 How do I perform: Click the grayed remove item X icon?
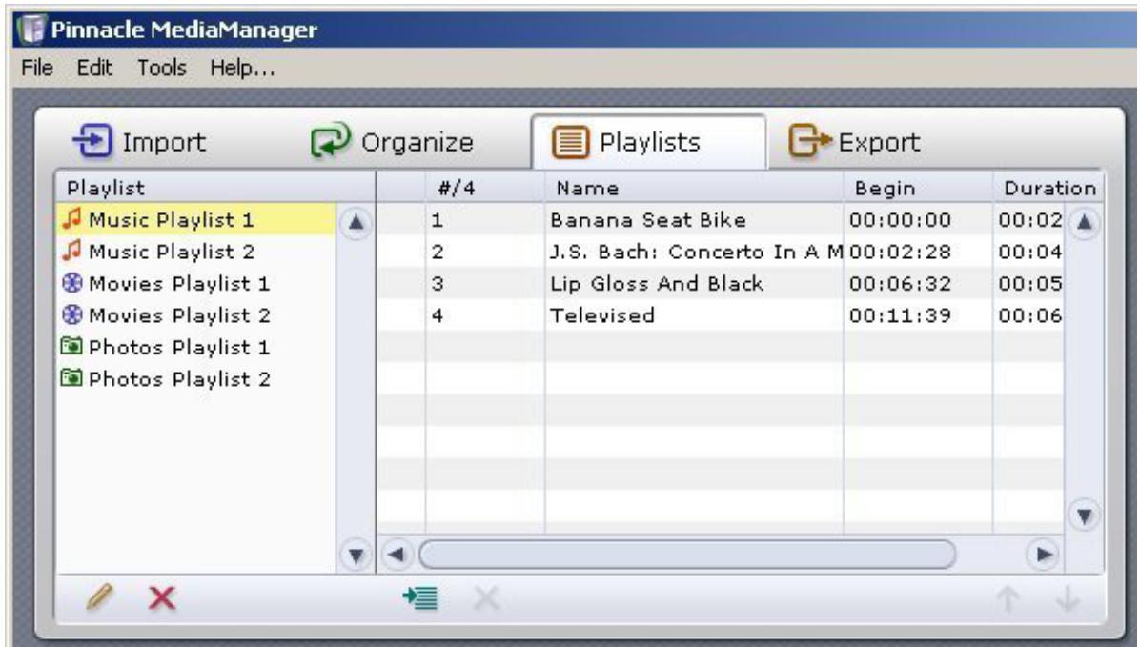486,599
